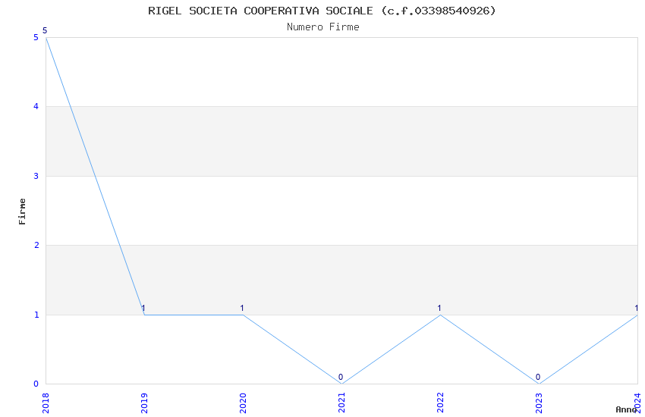This screenshot has width=645, height=417.
Task: Click the y-axis tick label 3
Action: (36, 176)
